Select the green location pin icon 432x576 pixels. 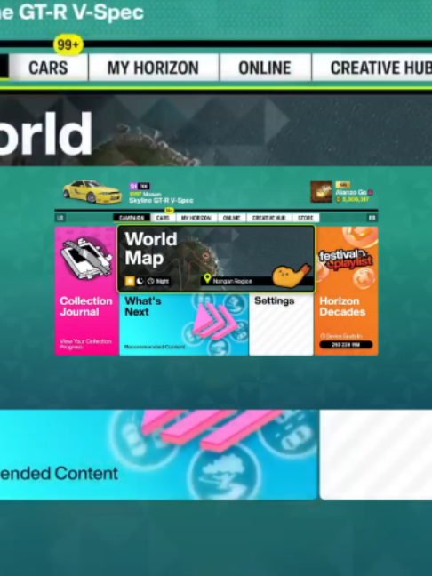207,278
